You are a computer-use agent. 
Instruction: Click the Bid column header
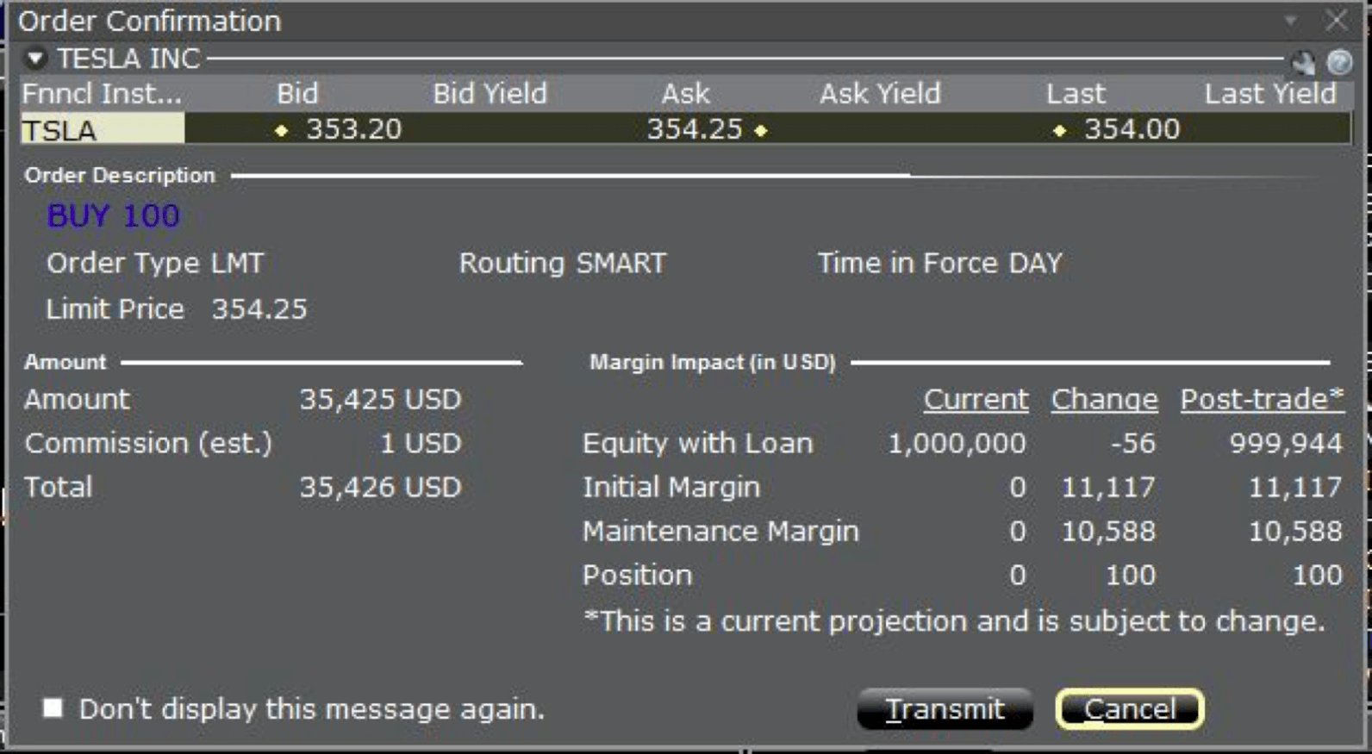coord(296,93)
